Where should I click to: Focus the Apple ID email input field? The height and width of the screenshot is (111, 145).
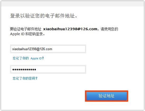48,49
